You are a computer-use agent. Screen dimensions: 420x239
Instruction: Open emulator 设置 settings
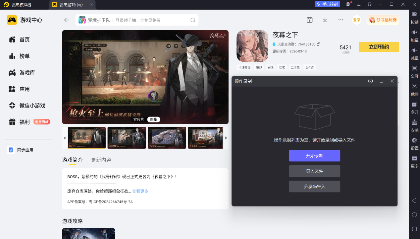pos(414,144)
